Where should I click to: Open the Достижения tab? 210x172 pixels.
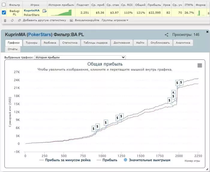(121, 43)
